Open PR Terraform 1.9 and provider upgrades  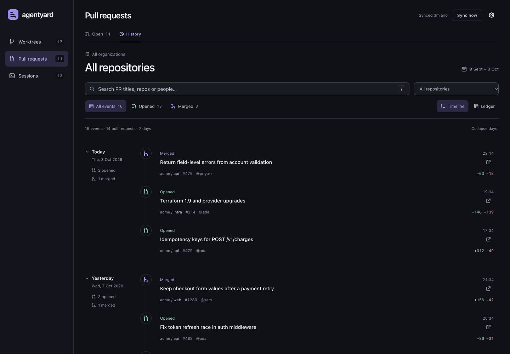click(x=203, y=201)
